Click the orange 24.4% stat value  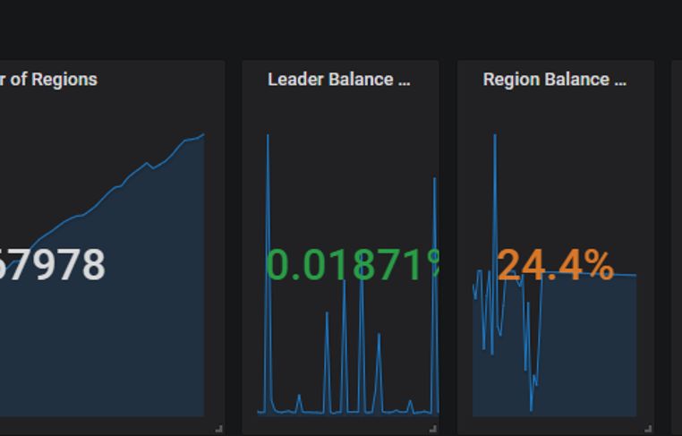click(555, 266)
